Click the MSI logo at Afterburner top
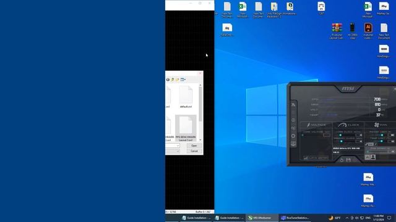 (x=348, y=89)
